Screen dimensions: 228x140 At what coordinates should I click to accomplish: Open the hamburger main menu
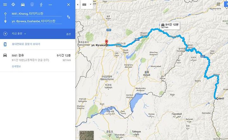tap(5, 4)
